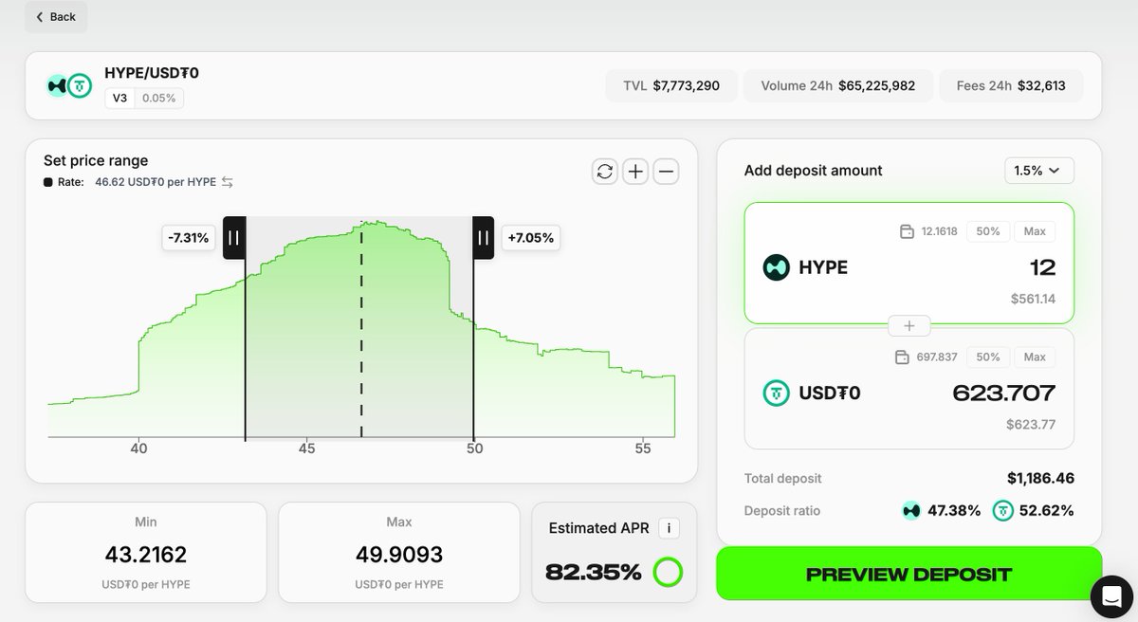Edit the Min price field 43.2162

tap(146, 554)
